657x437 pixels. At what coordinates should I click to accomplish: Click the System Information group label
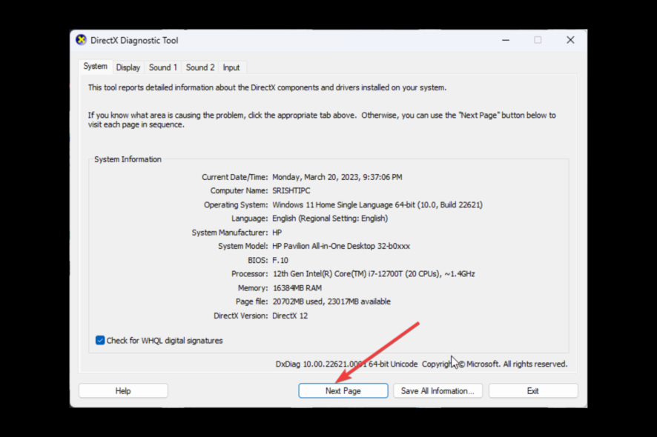coord(128,159)
